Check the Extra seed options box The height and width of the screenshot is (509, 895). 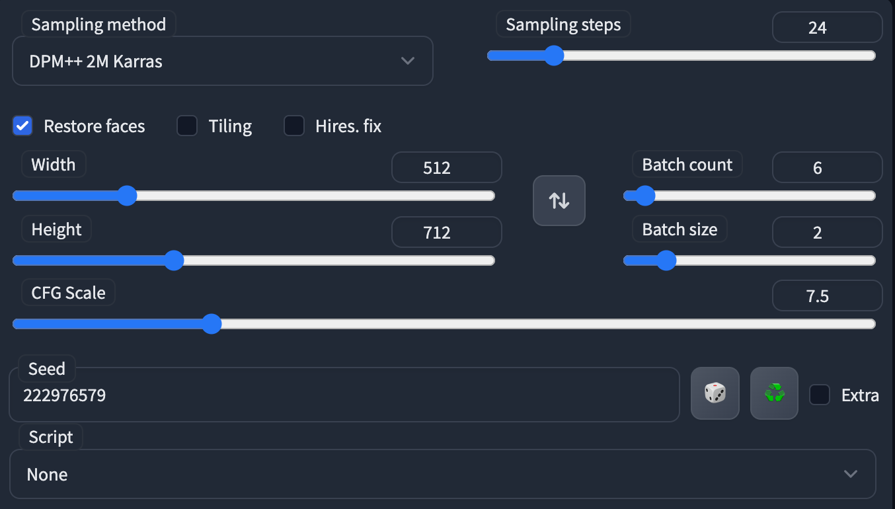click(x=820, y=395)
